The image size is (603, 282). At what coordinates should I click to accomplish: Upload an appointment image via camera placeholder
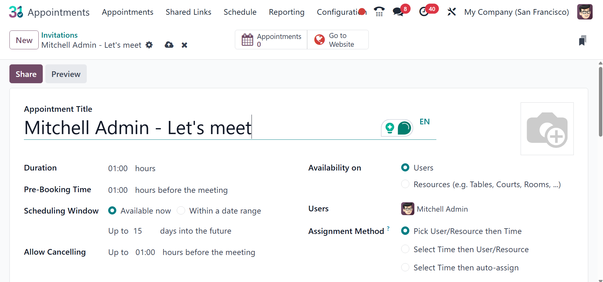click(x=547, y=129)
